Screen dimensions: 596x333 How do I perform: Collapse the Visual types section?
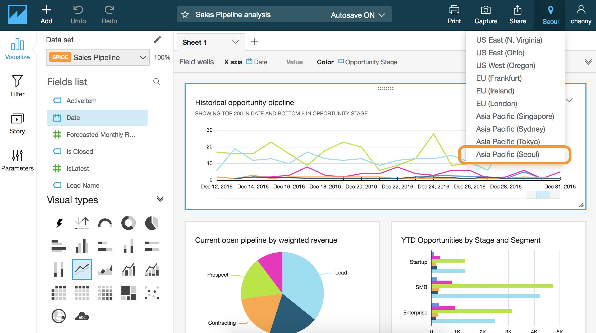click(x=160, y=199)
